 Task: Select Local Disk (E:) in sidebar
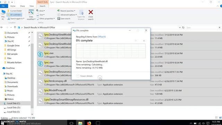click(14, 112)
